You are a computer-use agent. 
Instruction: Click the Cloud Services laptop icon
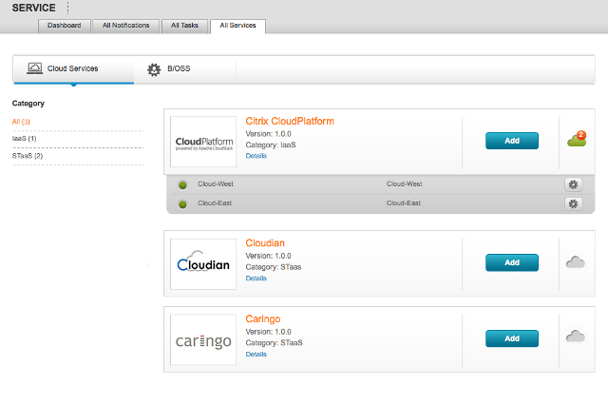(x=34, y=69)
